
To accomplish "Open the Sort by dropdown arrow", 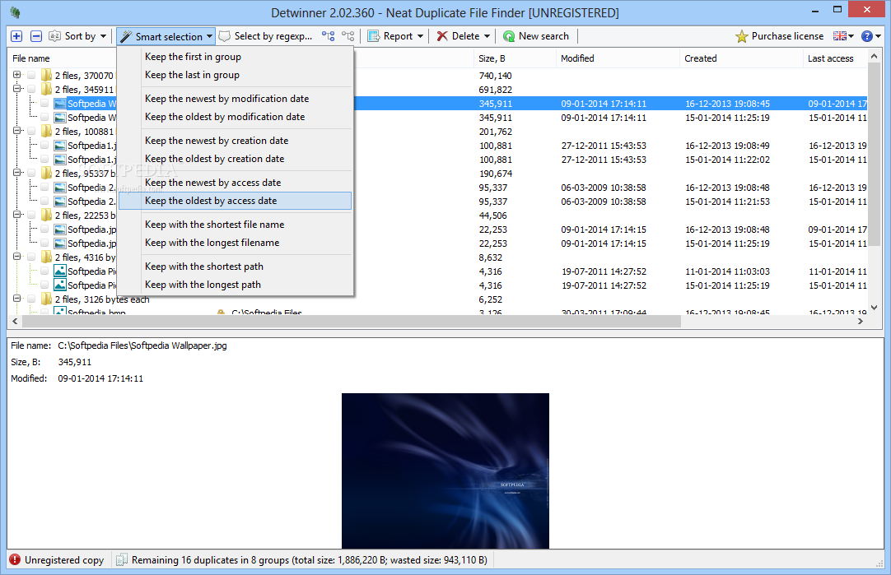I will (x=104, y=36).
